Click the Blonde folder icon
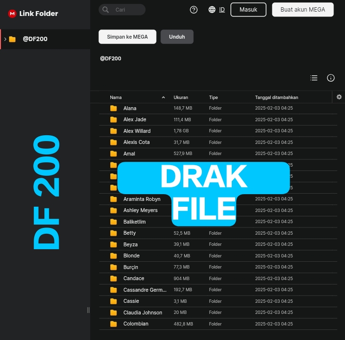 pyautogui.click(x=114, y=256)
